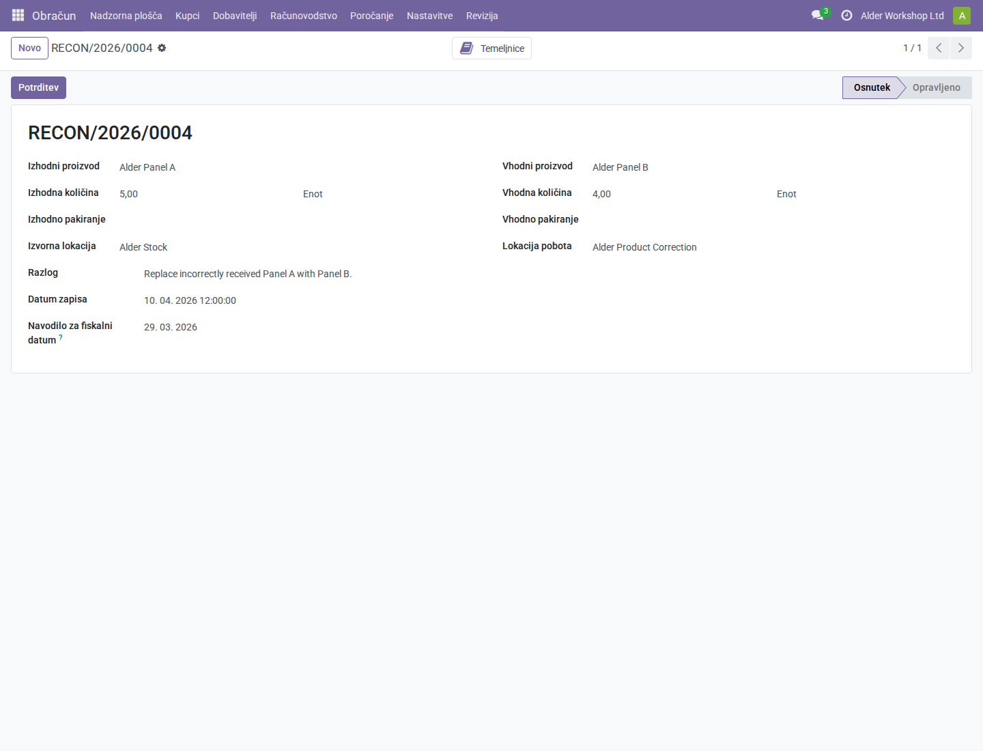Screen dimensions: 983x751
Task: Click the Obračun app title
Action: [x=54, y=16]
